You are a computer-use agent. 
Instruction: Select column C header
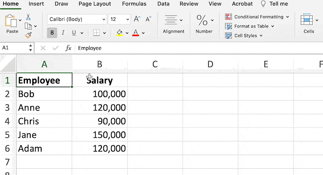[x=155, y=64]
